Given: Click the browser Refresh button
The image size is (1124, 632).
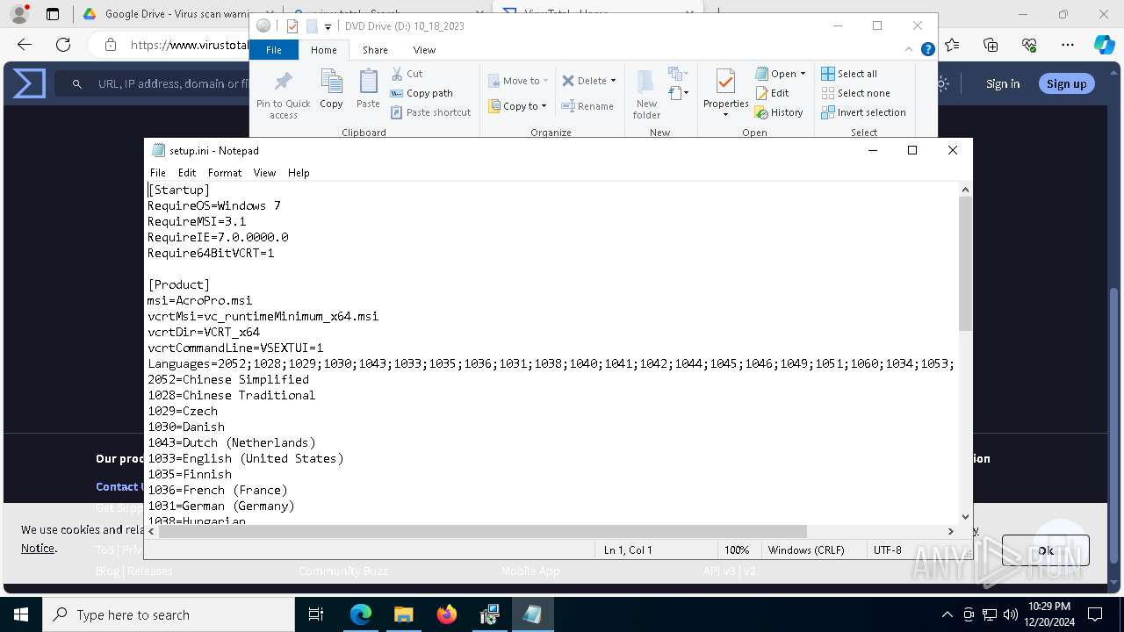Looking at the screenshot, I should click(x=63, y=45).
